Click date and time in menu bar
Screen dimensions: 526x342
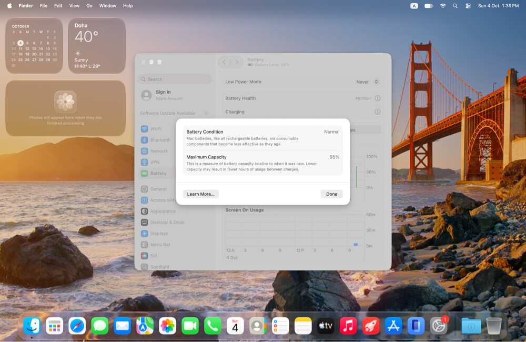498,6
